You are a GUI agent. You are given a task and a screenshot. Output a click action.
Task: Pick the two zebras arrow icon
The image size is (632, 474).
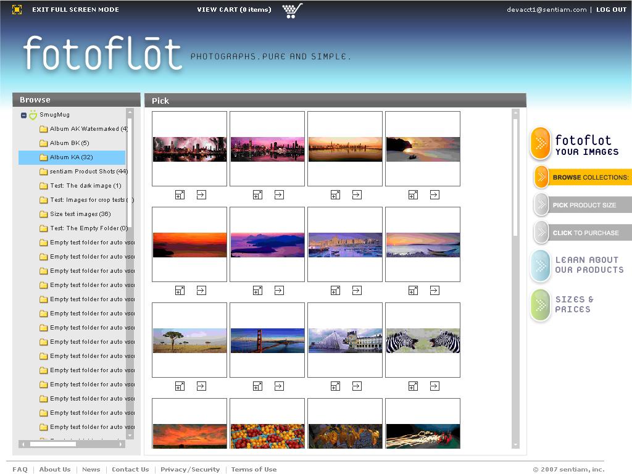tap(434, 386)
